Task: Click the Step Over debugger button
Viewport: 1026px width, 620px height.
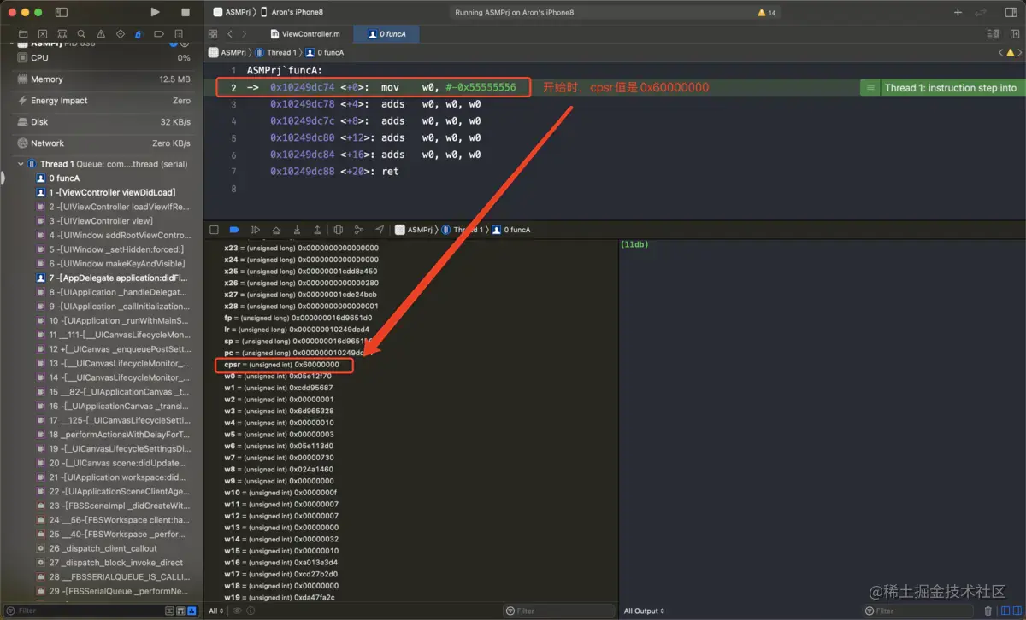Action: pyautogui.click(x=276, y=230)
